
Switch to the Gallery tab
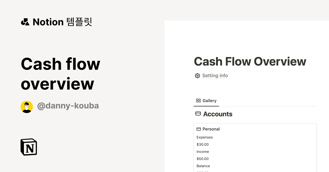click(x=206, y=100)
